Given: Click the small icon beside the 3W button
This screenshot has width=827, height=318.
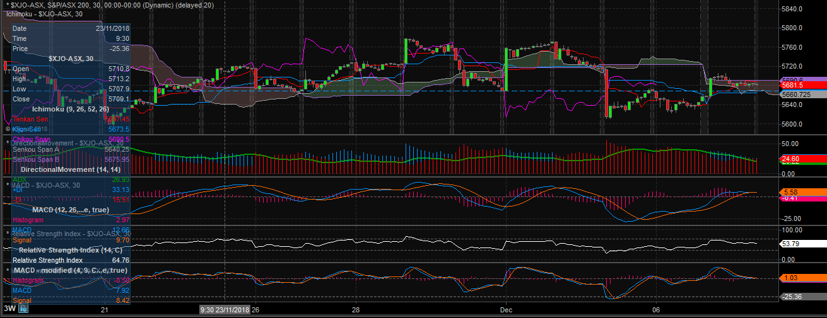Looking at the screenshot, I should 23,309.
